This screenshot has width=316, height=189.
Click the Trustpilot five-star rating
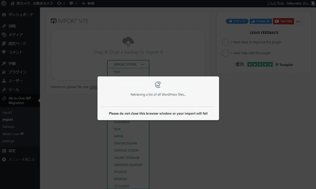pos(260,64)
